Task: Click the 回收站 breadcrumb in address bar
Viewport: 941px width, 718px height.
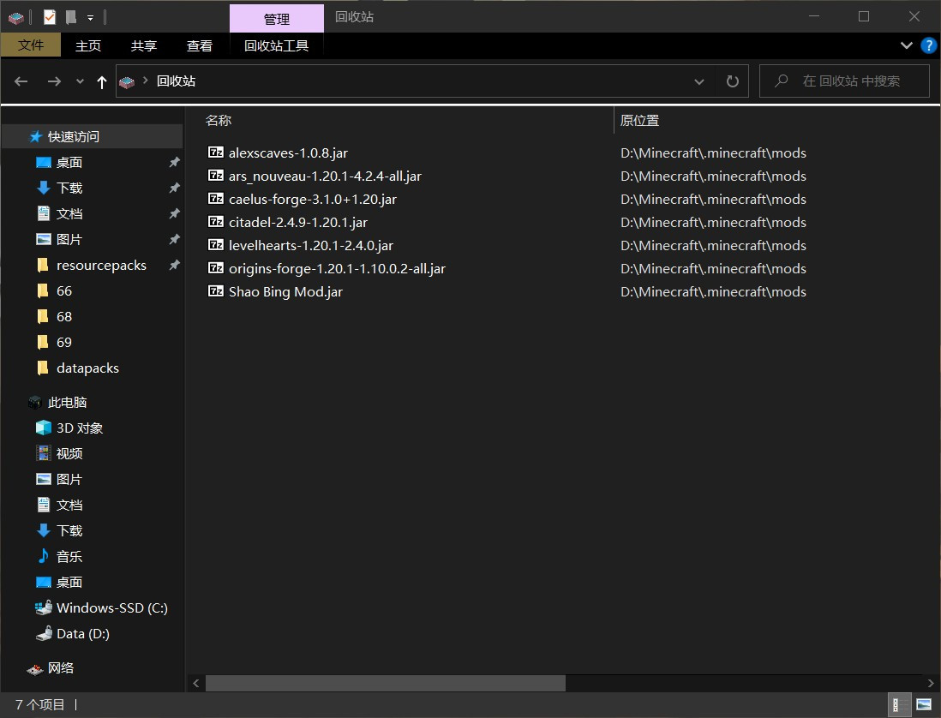Action: pyautogui.click(x=176, y=81)
